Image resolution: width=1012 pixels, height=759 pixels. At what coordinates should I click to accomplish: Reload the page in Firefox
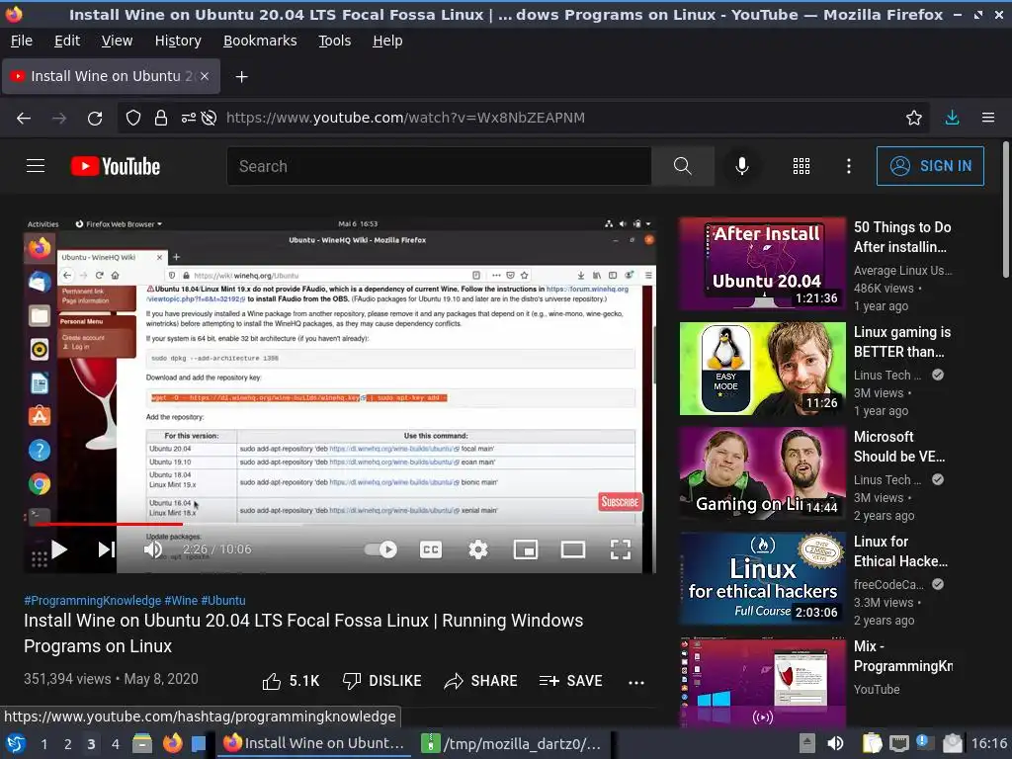(95, 118)
